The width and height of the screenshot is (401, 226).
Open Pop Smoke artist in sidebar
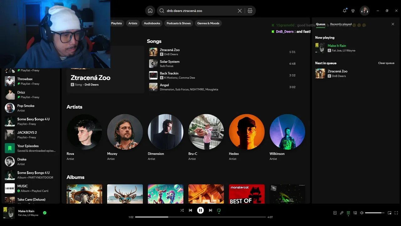point(30,108)
